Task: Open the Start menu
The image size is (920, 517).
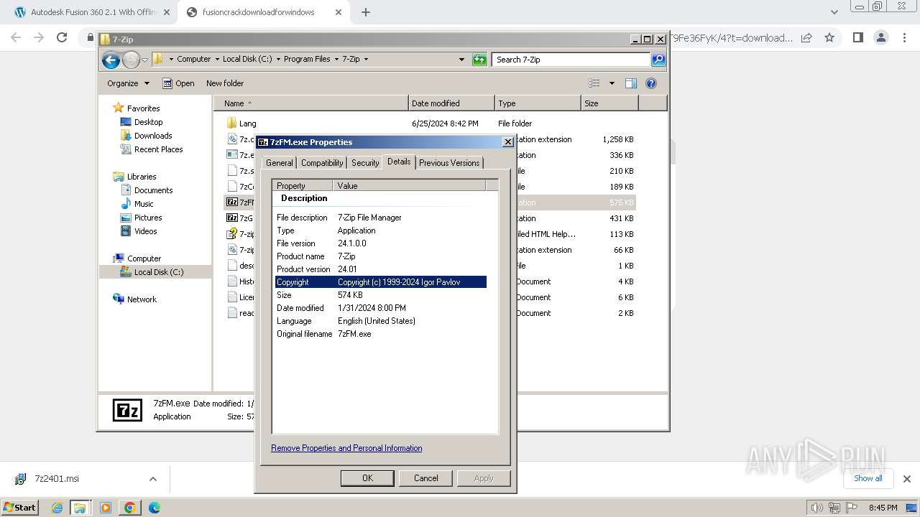Action: pyautogui.click(x=19, y=508)
